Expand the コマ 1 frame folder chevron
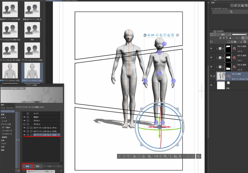This screenshot has width=248, height=173. click(217, 58)
